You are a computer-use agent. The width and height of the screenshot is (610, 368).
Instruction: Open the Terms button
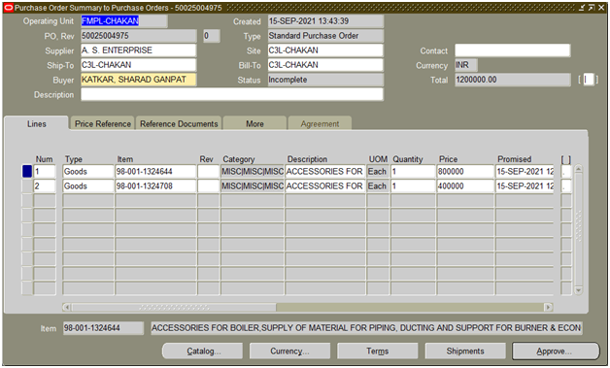(377, 351)
